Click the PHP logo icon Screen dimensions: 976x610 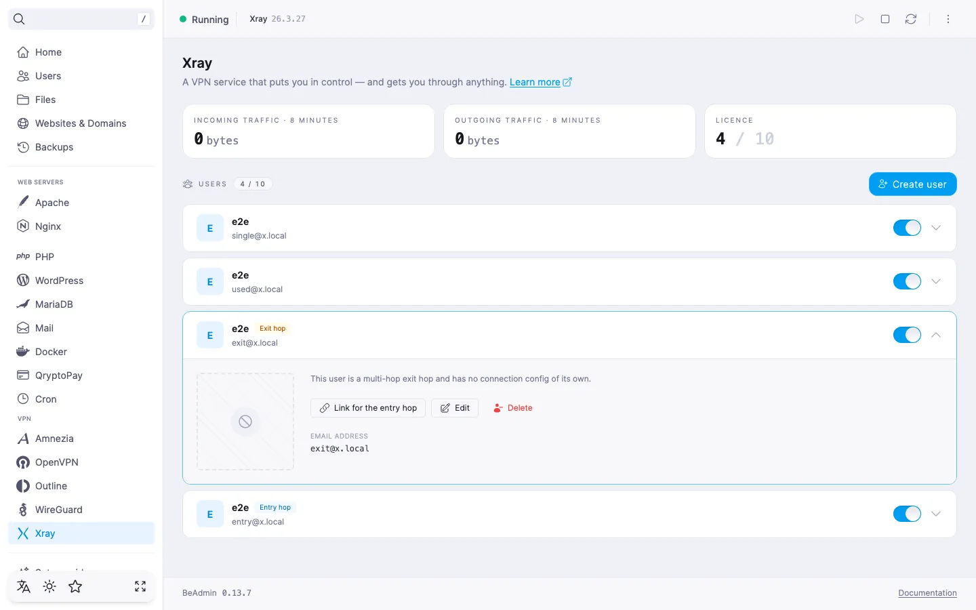[23, 256]
